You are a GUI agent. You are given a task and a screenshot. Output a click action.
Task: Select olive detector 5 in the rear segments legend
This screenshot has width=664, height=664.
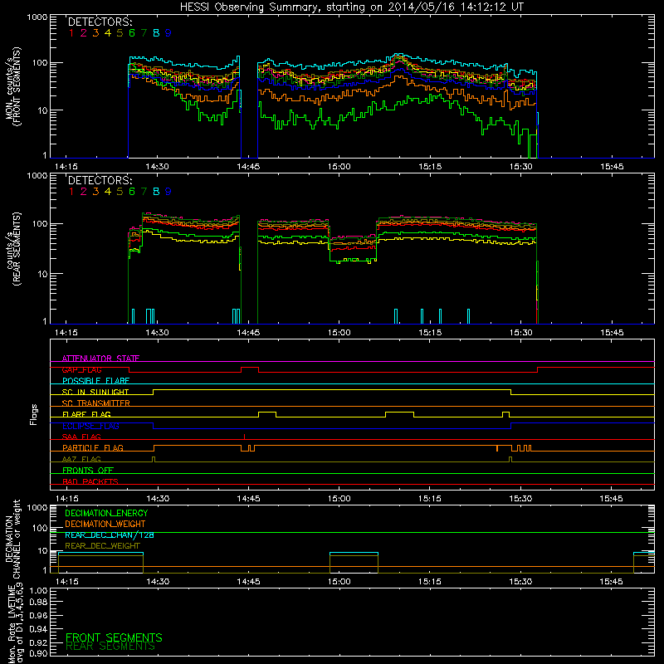(x=120, y=192)
